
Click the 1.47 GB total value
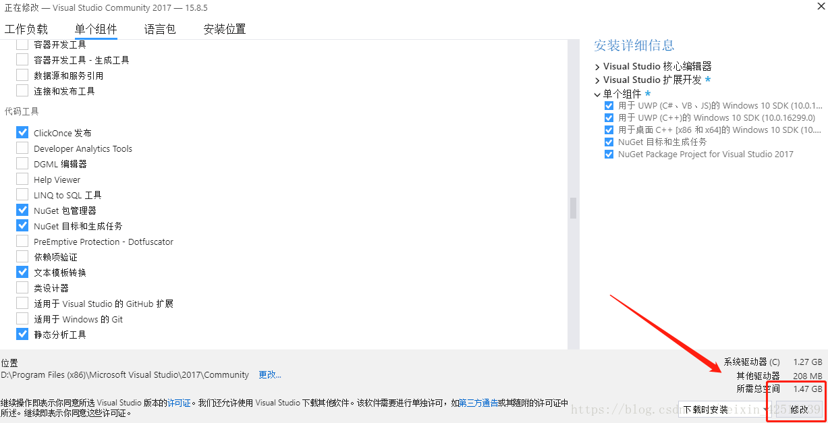click(808, 389)
